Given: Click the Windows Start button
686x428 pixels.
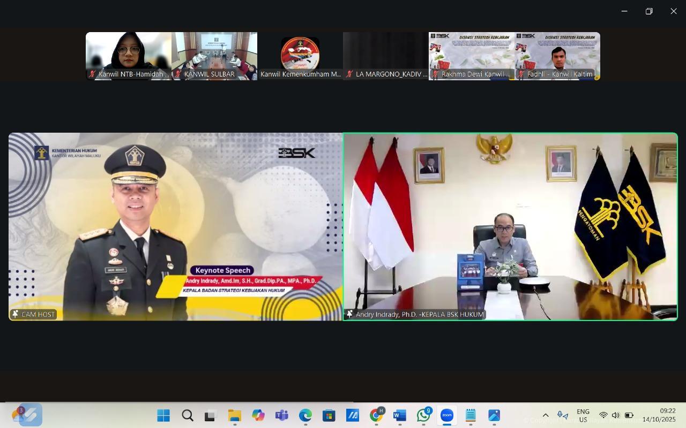Looking at the screenshot, I should (163, 416).
